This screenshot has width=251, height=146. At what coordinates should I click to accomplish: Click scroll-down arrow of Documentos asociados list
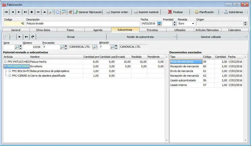(245, 140)
